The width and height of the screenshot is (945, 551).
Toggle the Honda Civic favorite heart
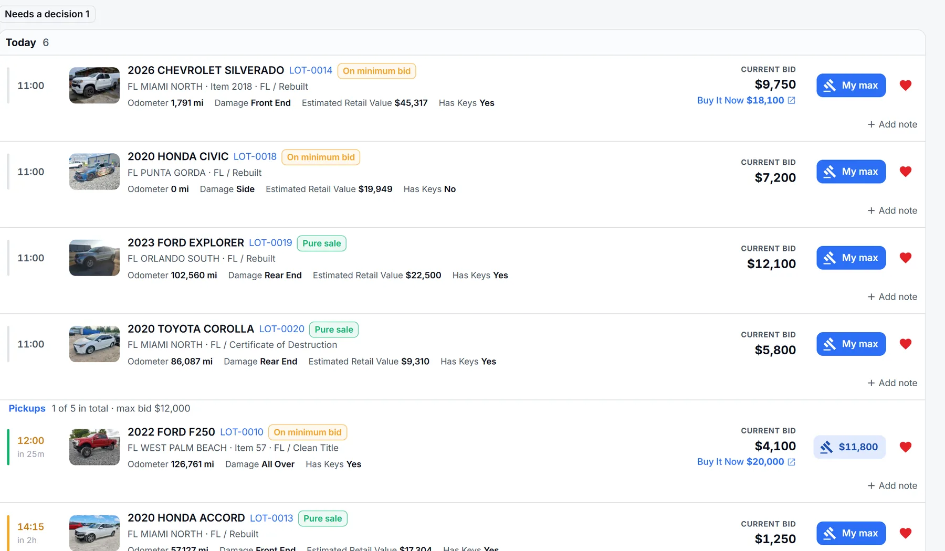pyautogui.click(x=905, y=172)
